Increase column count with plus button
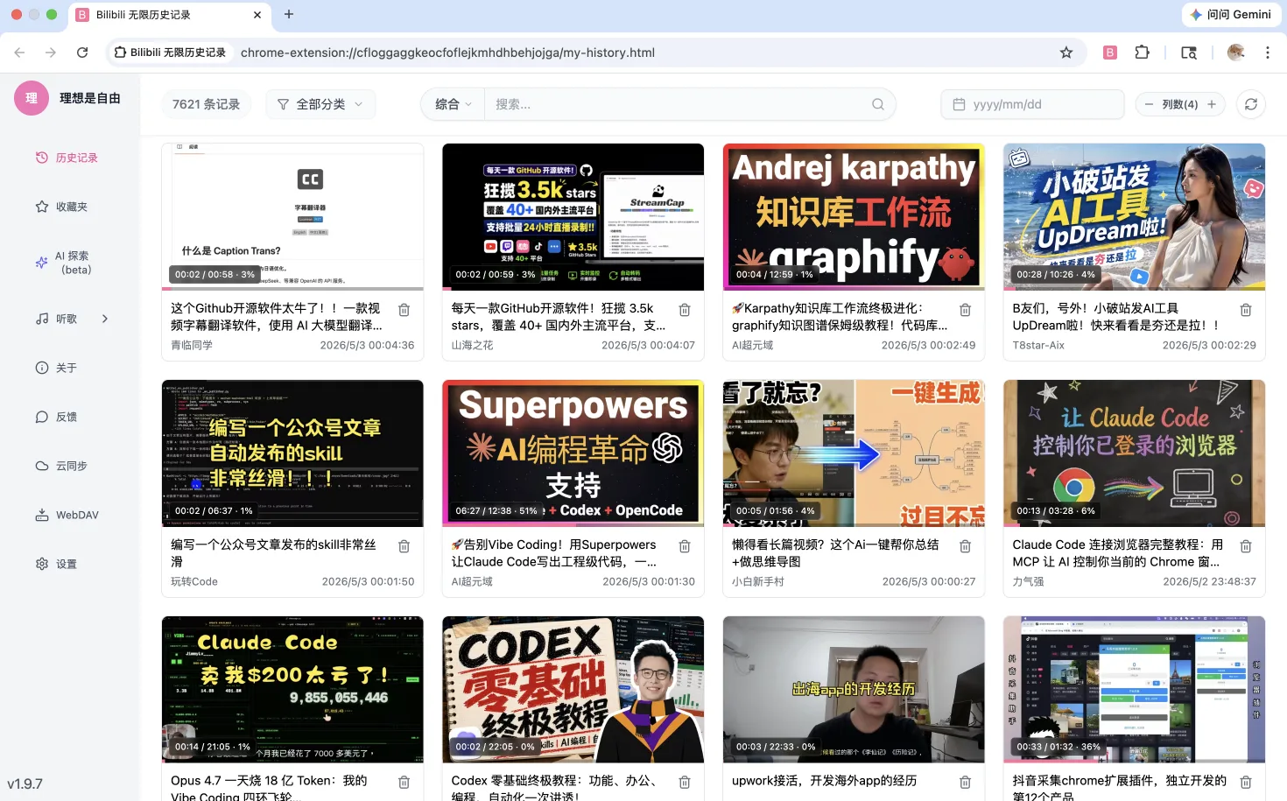 coord(1212,104)
